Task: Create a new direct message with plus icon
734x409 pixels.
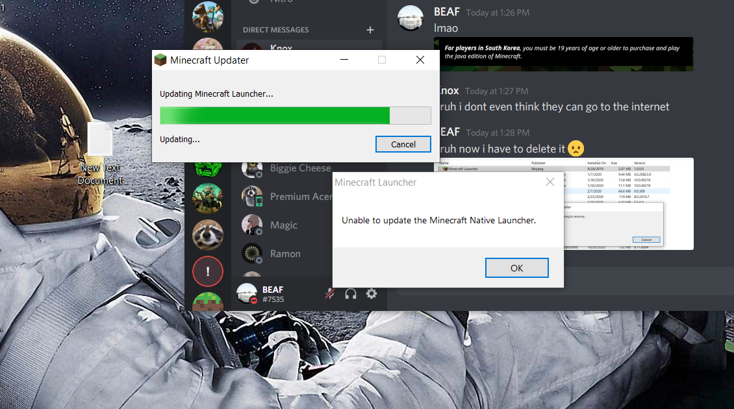Action: pos(370,30)
